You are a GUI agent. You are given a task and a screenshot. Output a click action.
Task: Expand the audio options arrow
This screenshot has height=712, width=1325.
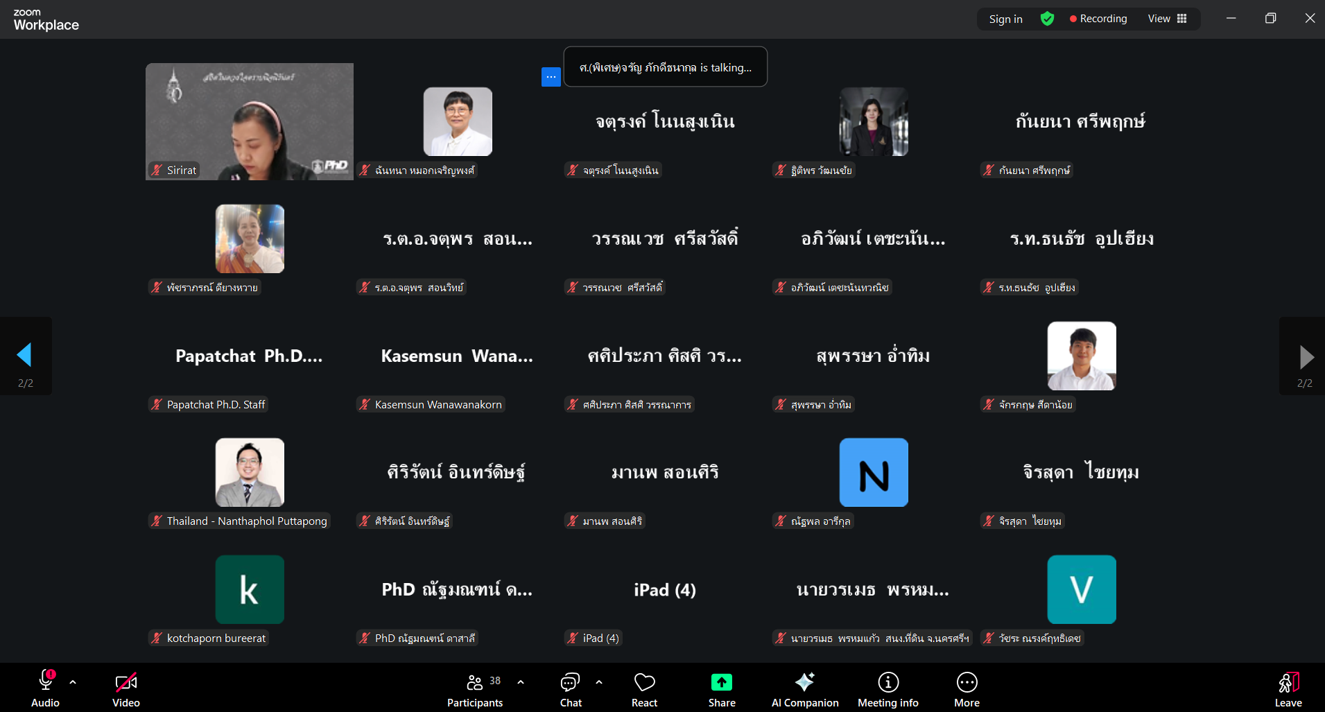tap(73, 682)
